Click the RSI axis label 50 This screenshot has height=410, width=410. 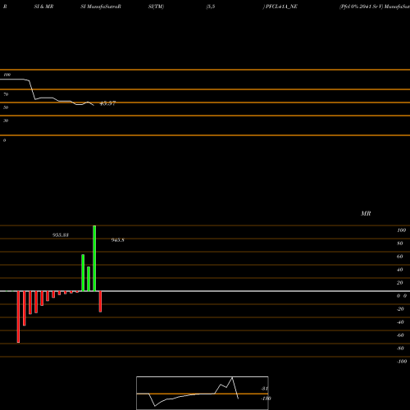tap(6, 107)
